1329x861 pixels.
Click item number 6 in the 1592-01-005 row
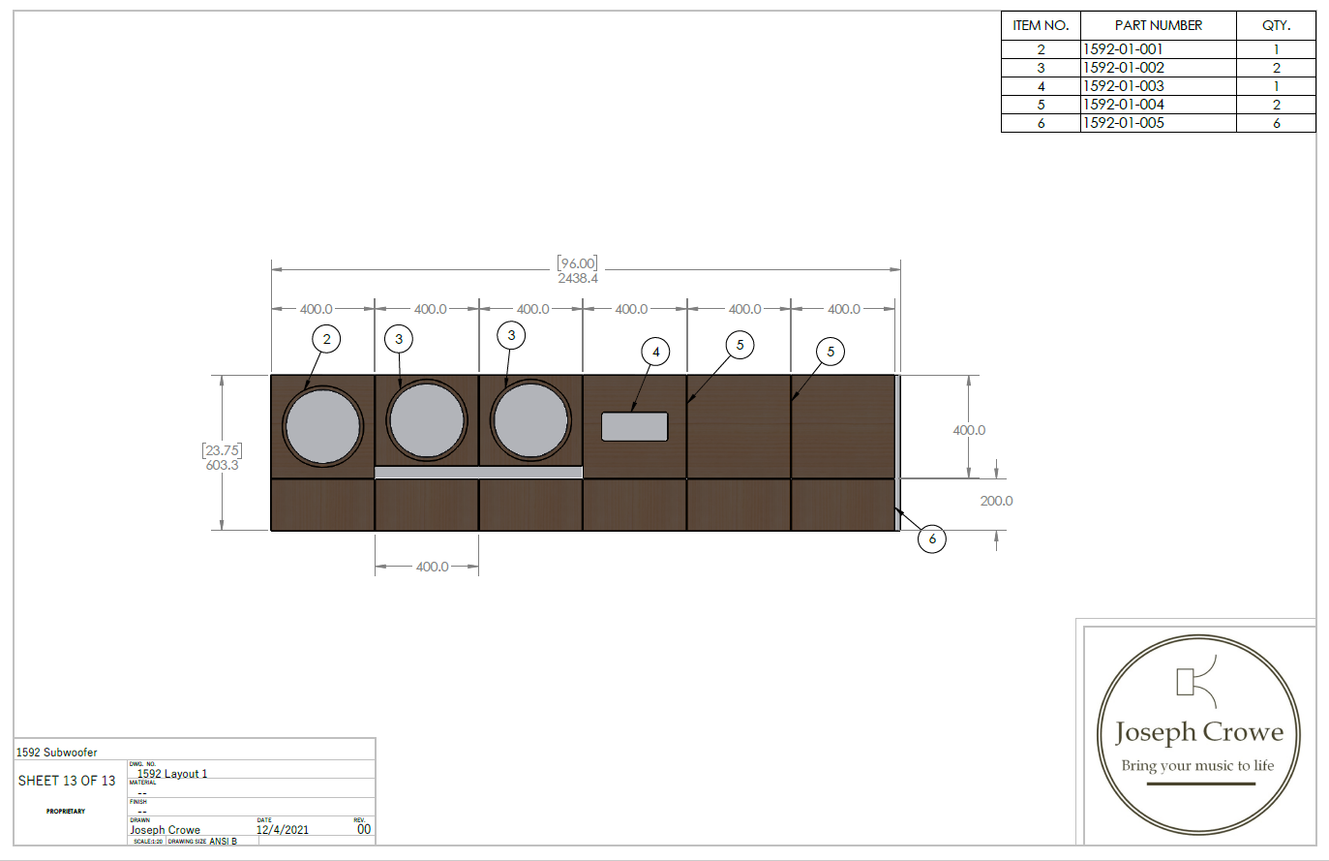1041,123
